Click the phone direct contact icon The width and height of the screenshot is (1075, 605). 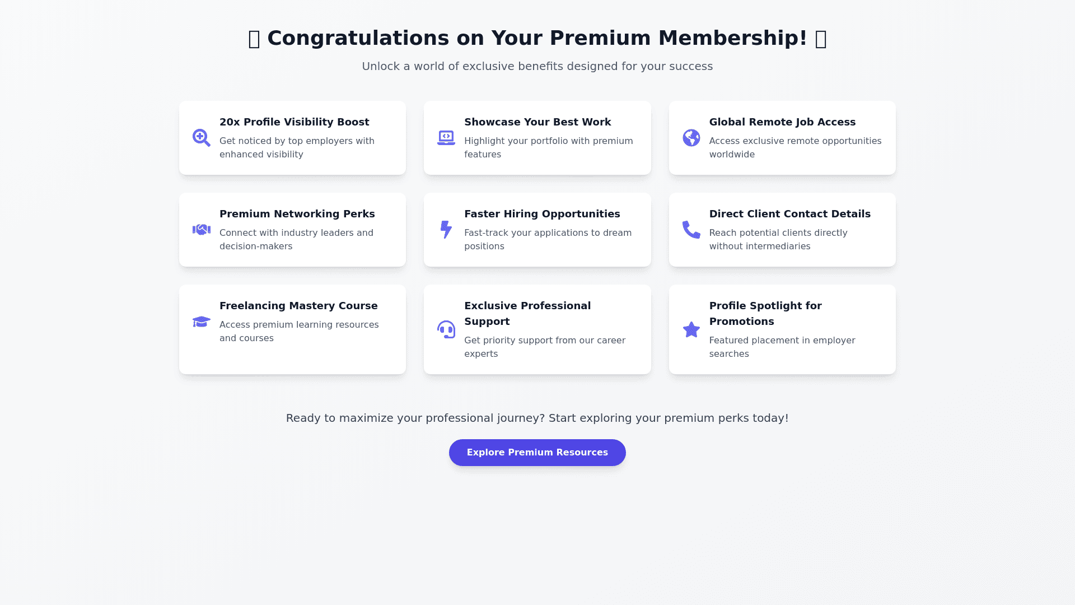pos(691,230)
